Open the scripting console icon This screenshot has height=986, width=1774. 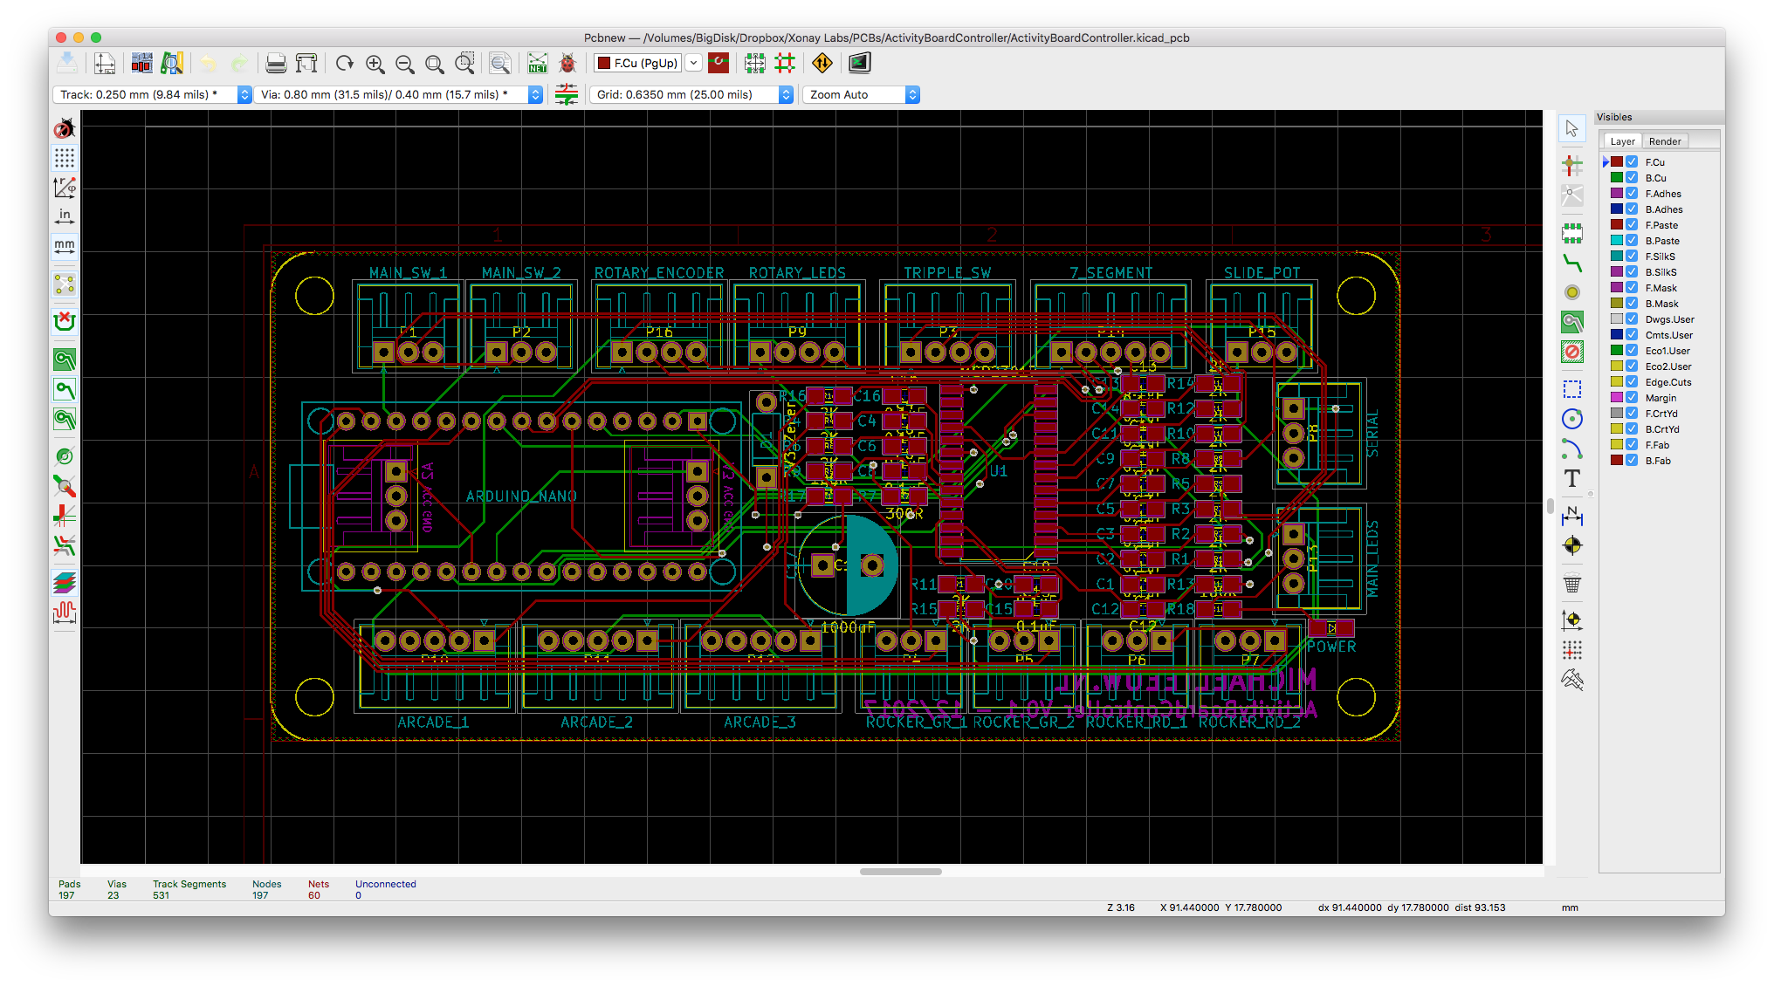pos(859,63)
